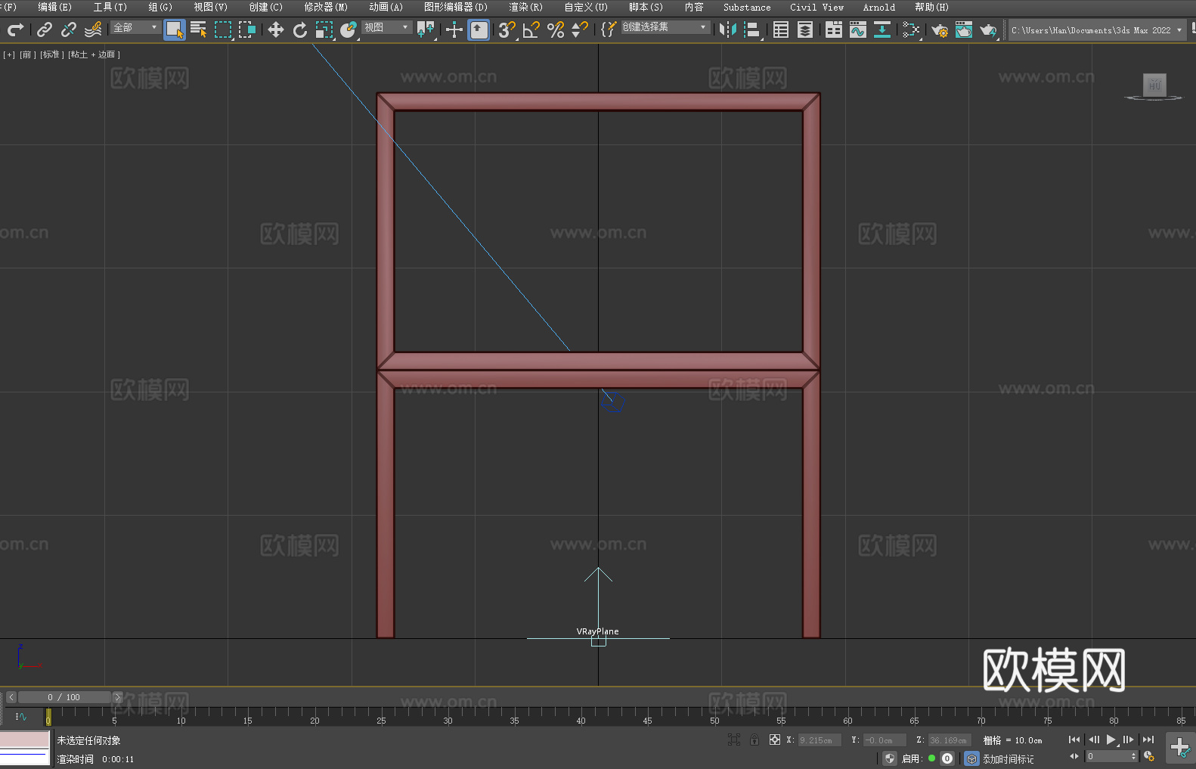Screen dimensions: 1196x769
Task: Open the reference coordinate 视图 dropdown
Action: pyautogui.click(x=386, y=27)
